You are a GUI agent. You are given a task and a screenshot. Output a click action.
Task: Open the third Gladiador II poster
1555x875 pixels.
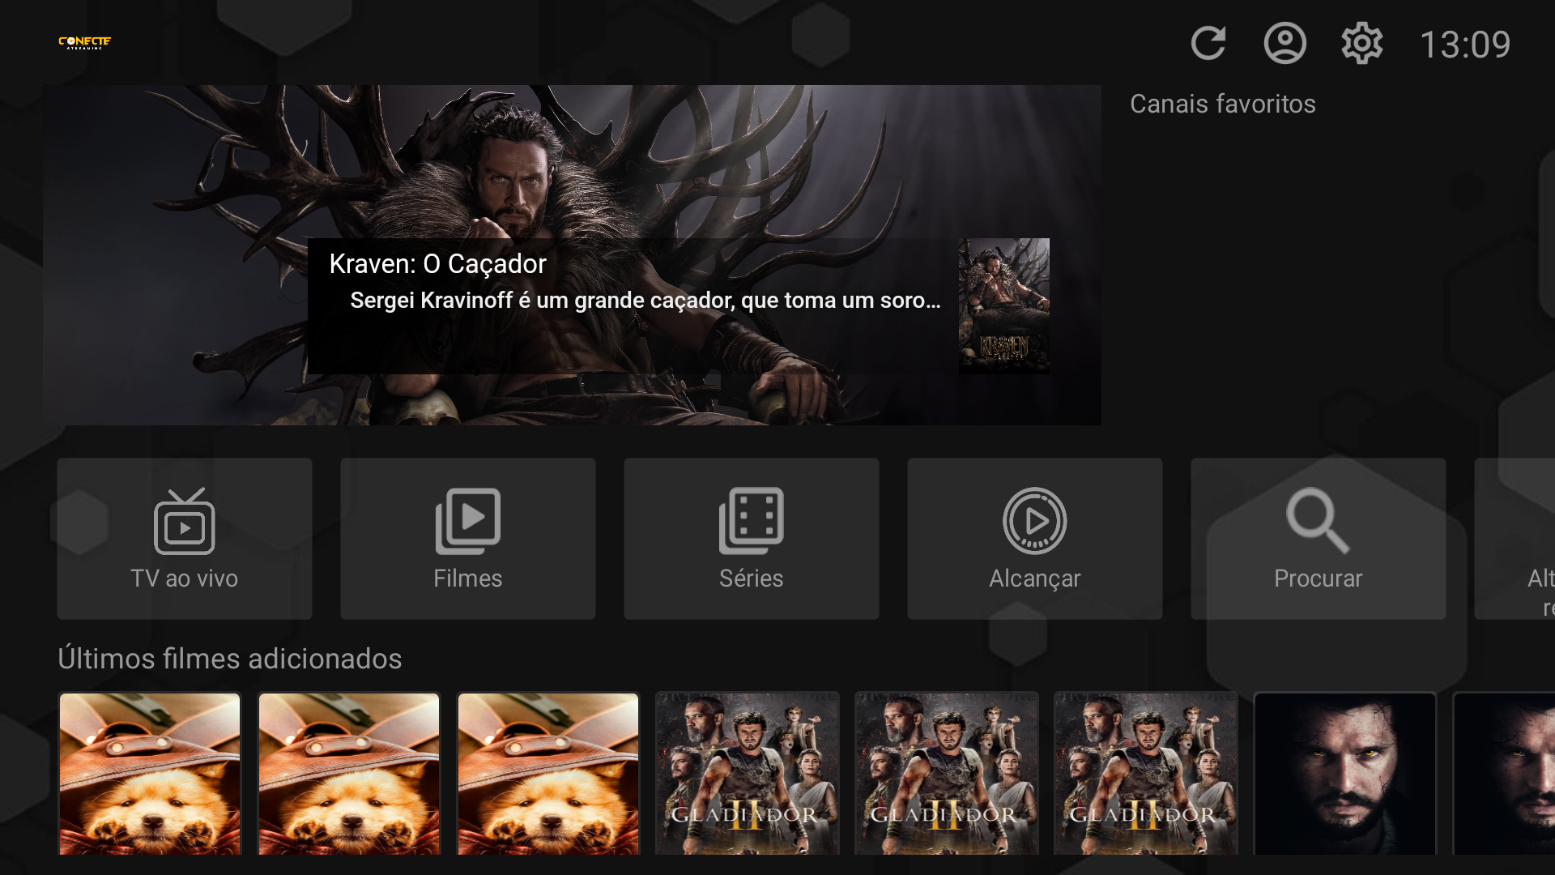(1146, 774)
